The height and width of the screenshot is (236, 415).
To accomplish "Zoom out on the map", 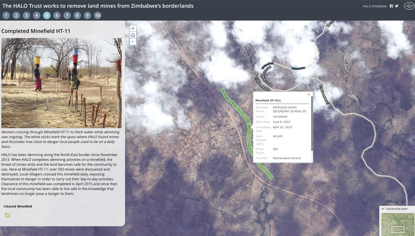I will pos(133,42).
